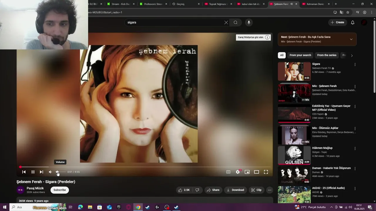Screen dimensions: 376x211
Task: Create a Clip of the video
Action: (256, 190)
